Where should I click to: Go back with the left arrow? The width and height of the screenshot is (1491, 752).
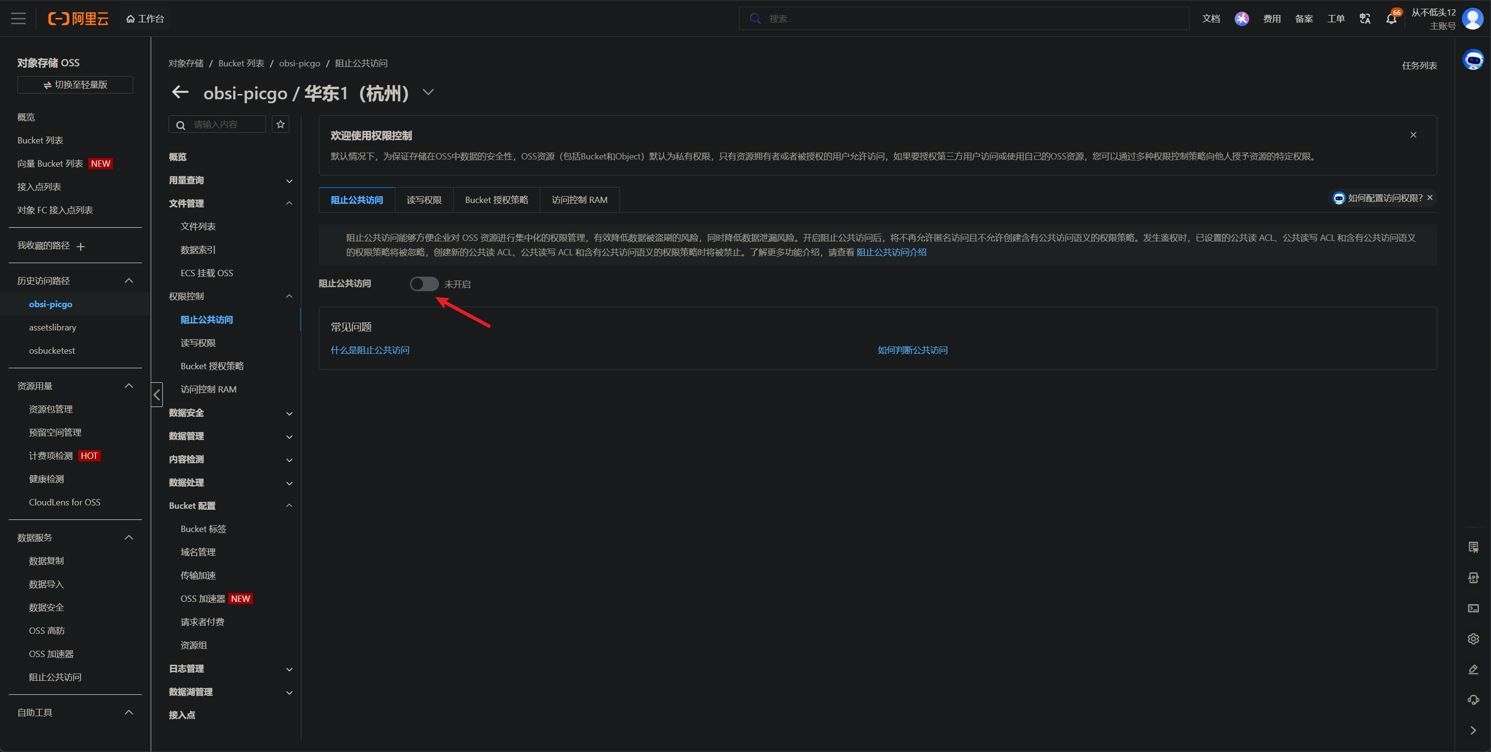point(181,92)
